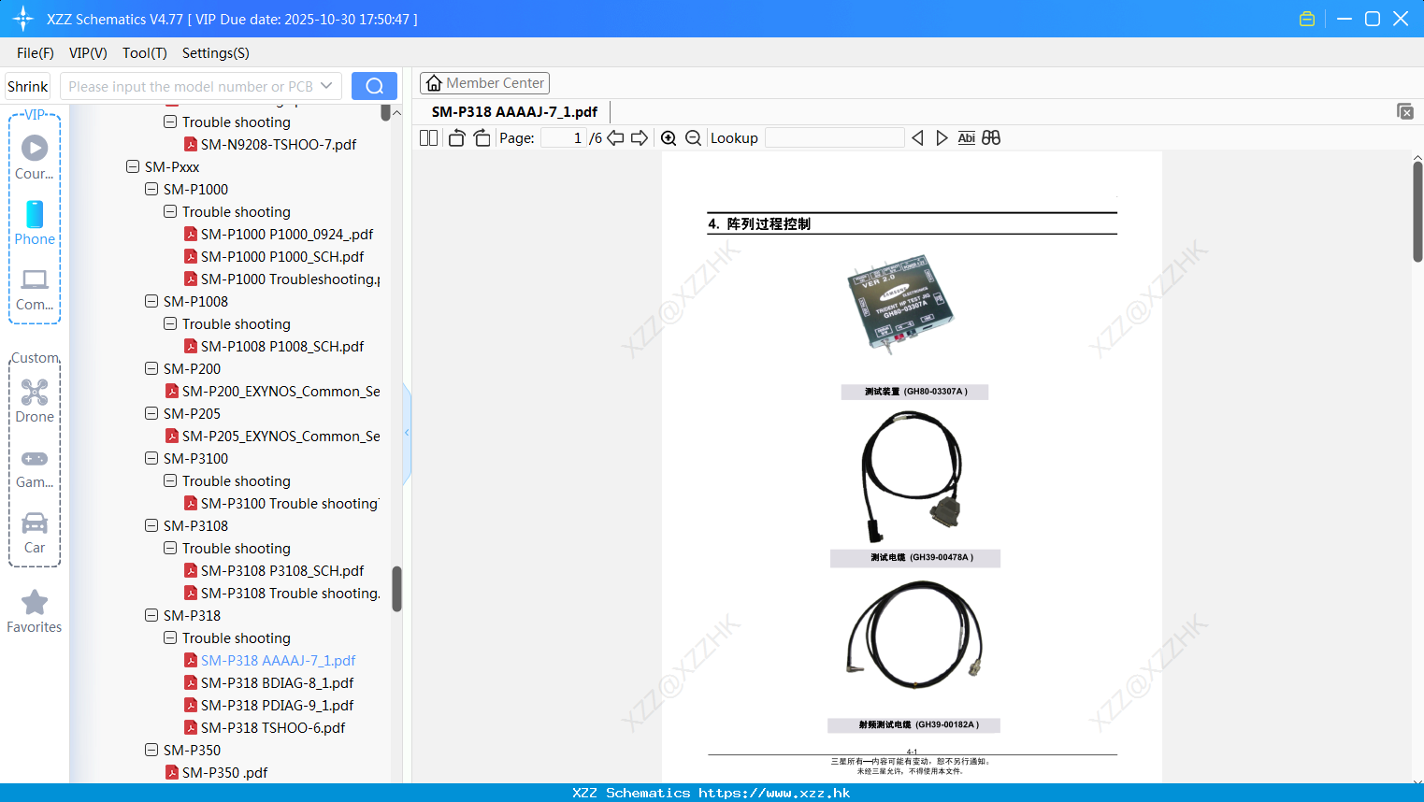The image size is (1424, 802).
Task: Open the Tool(T) menu
Action: 145,53
